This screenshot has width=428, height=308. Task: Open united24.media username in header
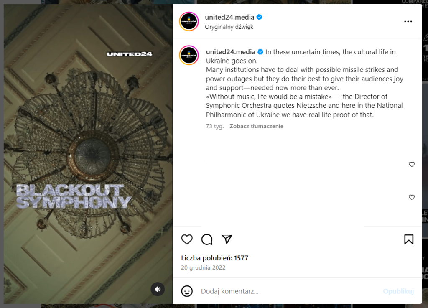[229, 17]
